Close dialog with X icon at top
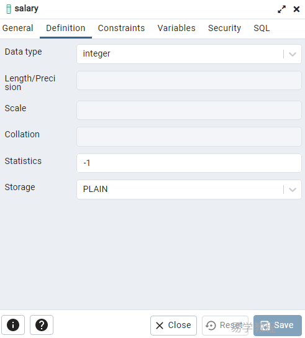305x338 pixels. click(x=296, y=9)
